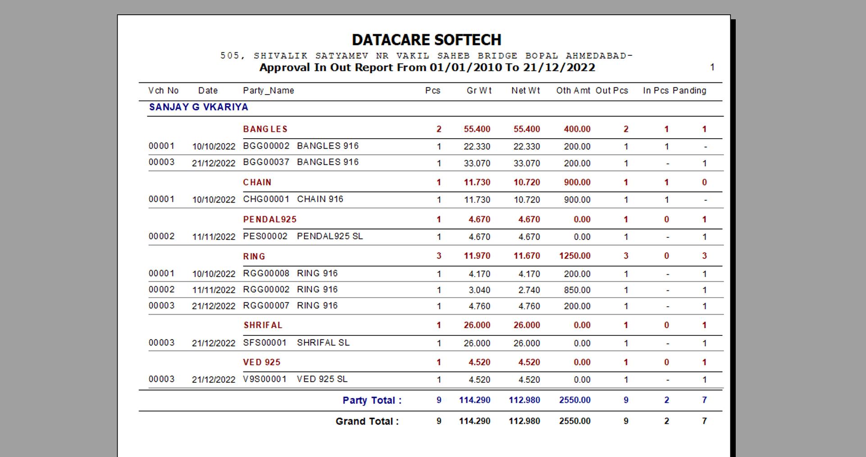Click the VED 925 group heading
This screenshot has height=457, width=866.
262,362
